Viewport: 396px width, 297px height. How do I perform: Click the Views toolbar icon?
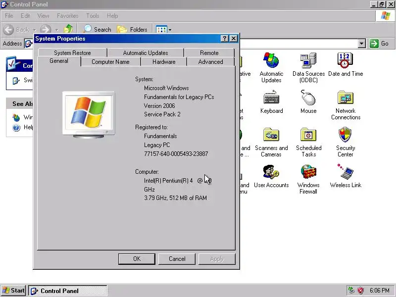tap(161, 30)
